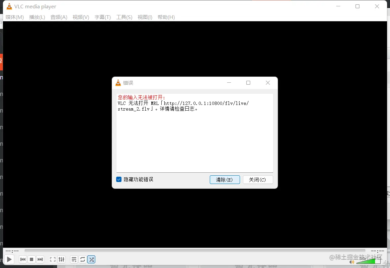Open the 视频(V) menu
390x268 pixels.
pos(81,17)
